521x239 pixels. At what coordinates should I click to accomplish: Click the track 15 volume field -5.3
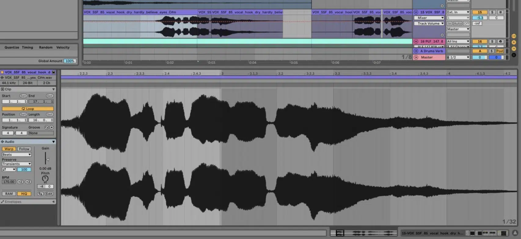click(480, 18)
